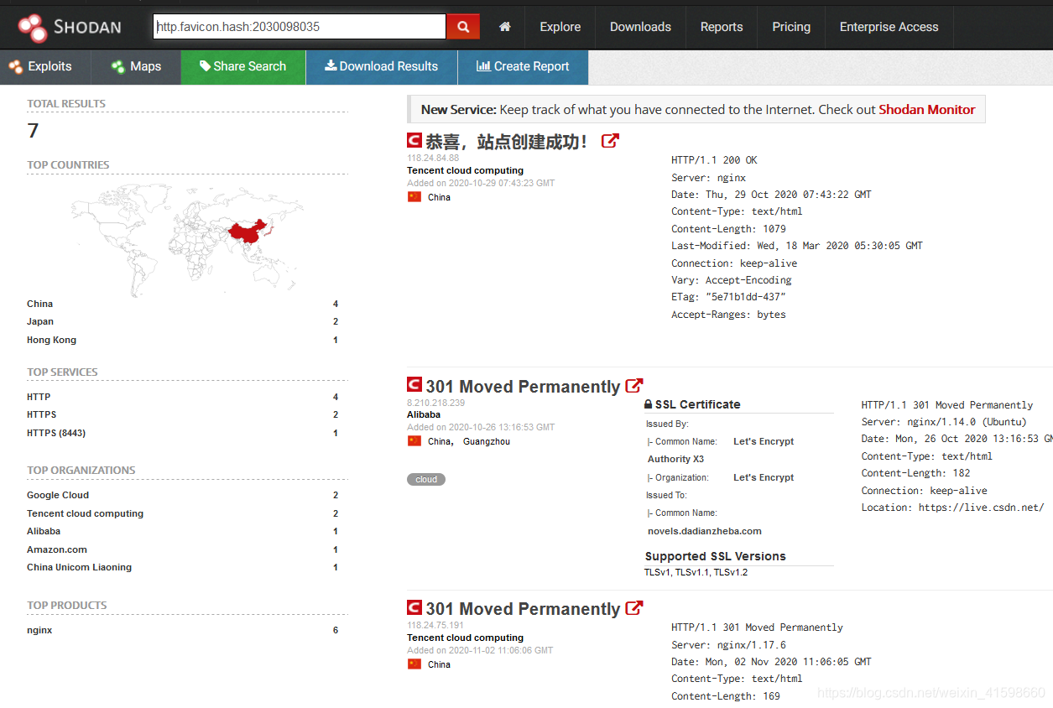The height and width of the screenshot is (708, 1053).
Task: Click Guangzhou city text
Action: [x=487, y=441]
